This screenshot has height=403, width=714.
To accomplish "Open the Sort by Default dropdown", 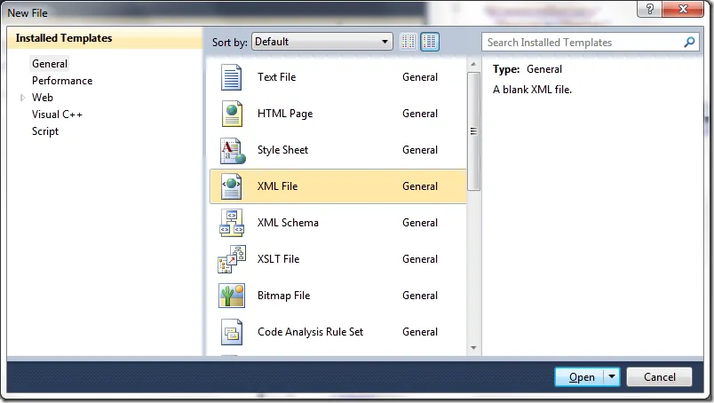I will (322, 42).
